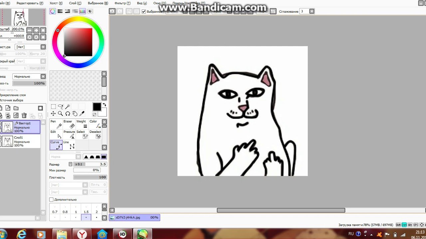This screenshot has width=426, height=239.
Task: Enable the Дополнительно checkbox
Action: coord(51,199)
